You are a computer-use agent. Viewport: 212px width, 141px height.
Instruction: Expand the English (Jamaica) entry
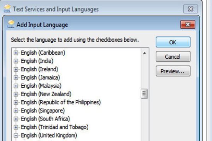pyautogui.click(x=16, y=78)
